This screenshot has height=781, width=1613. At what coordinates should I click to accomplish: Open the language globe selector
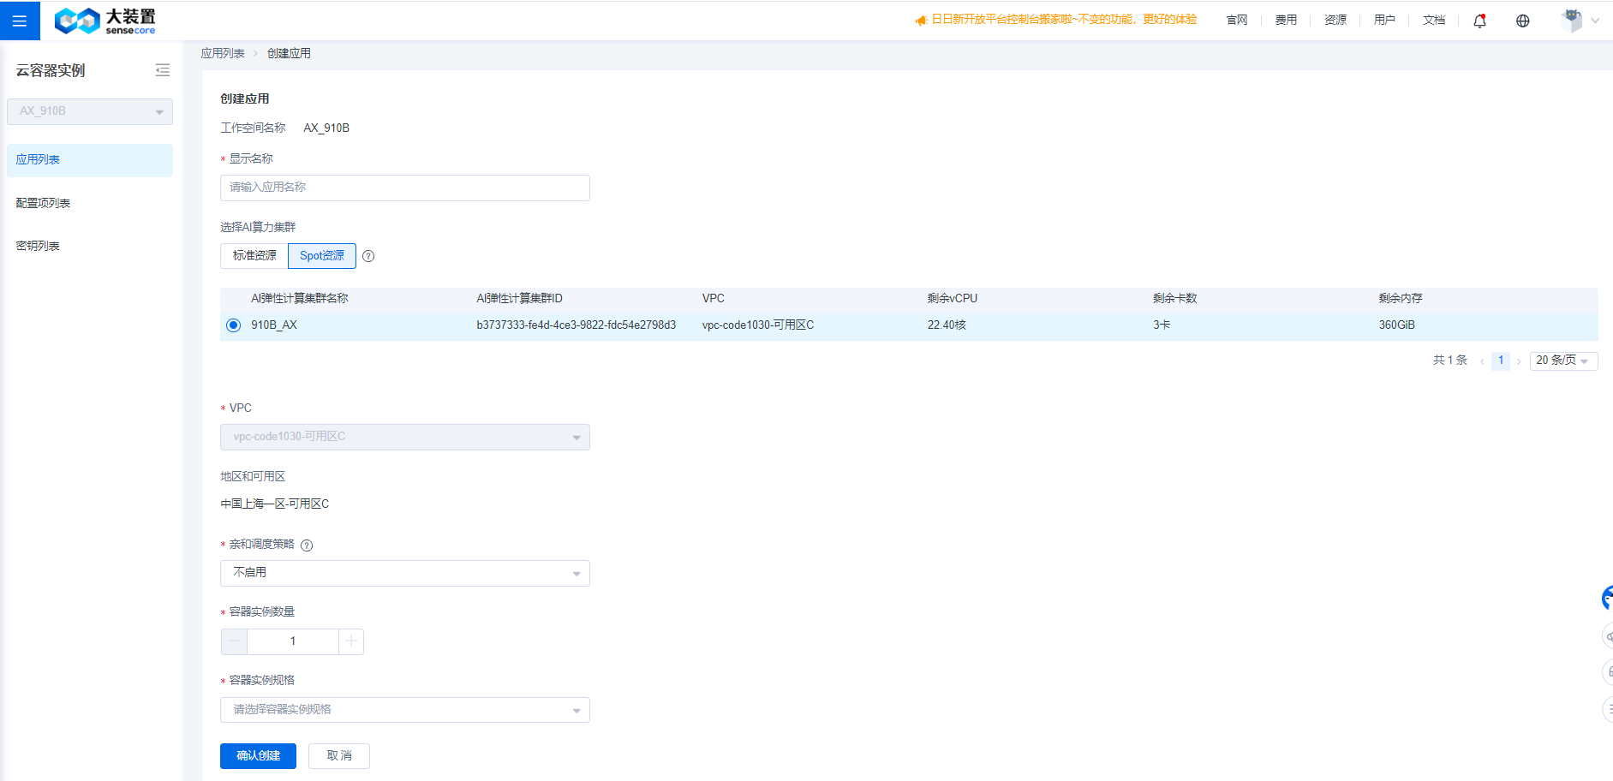click(1522, 21)
